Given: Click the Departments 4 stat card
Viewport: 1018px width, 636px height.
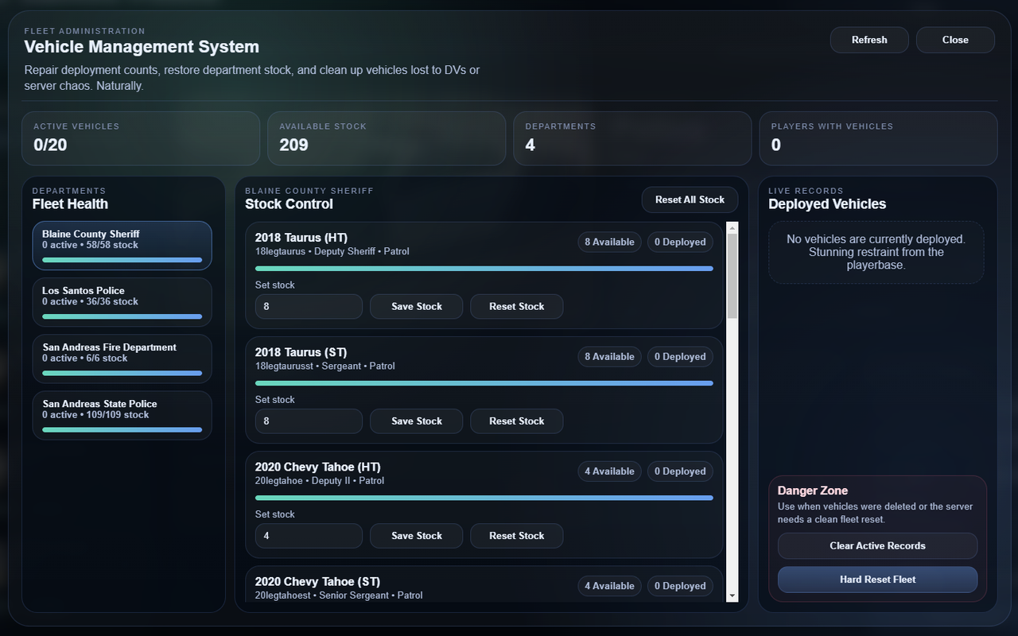Looking at the screenshot, I should [632, 138].
